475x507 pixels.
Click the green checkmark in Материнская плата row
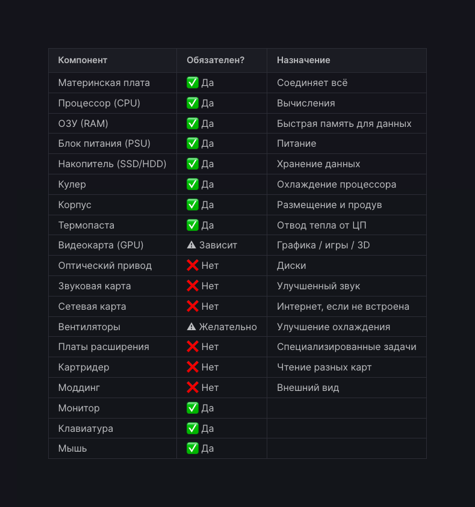pos(193,83)
